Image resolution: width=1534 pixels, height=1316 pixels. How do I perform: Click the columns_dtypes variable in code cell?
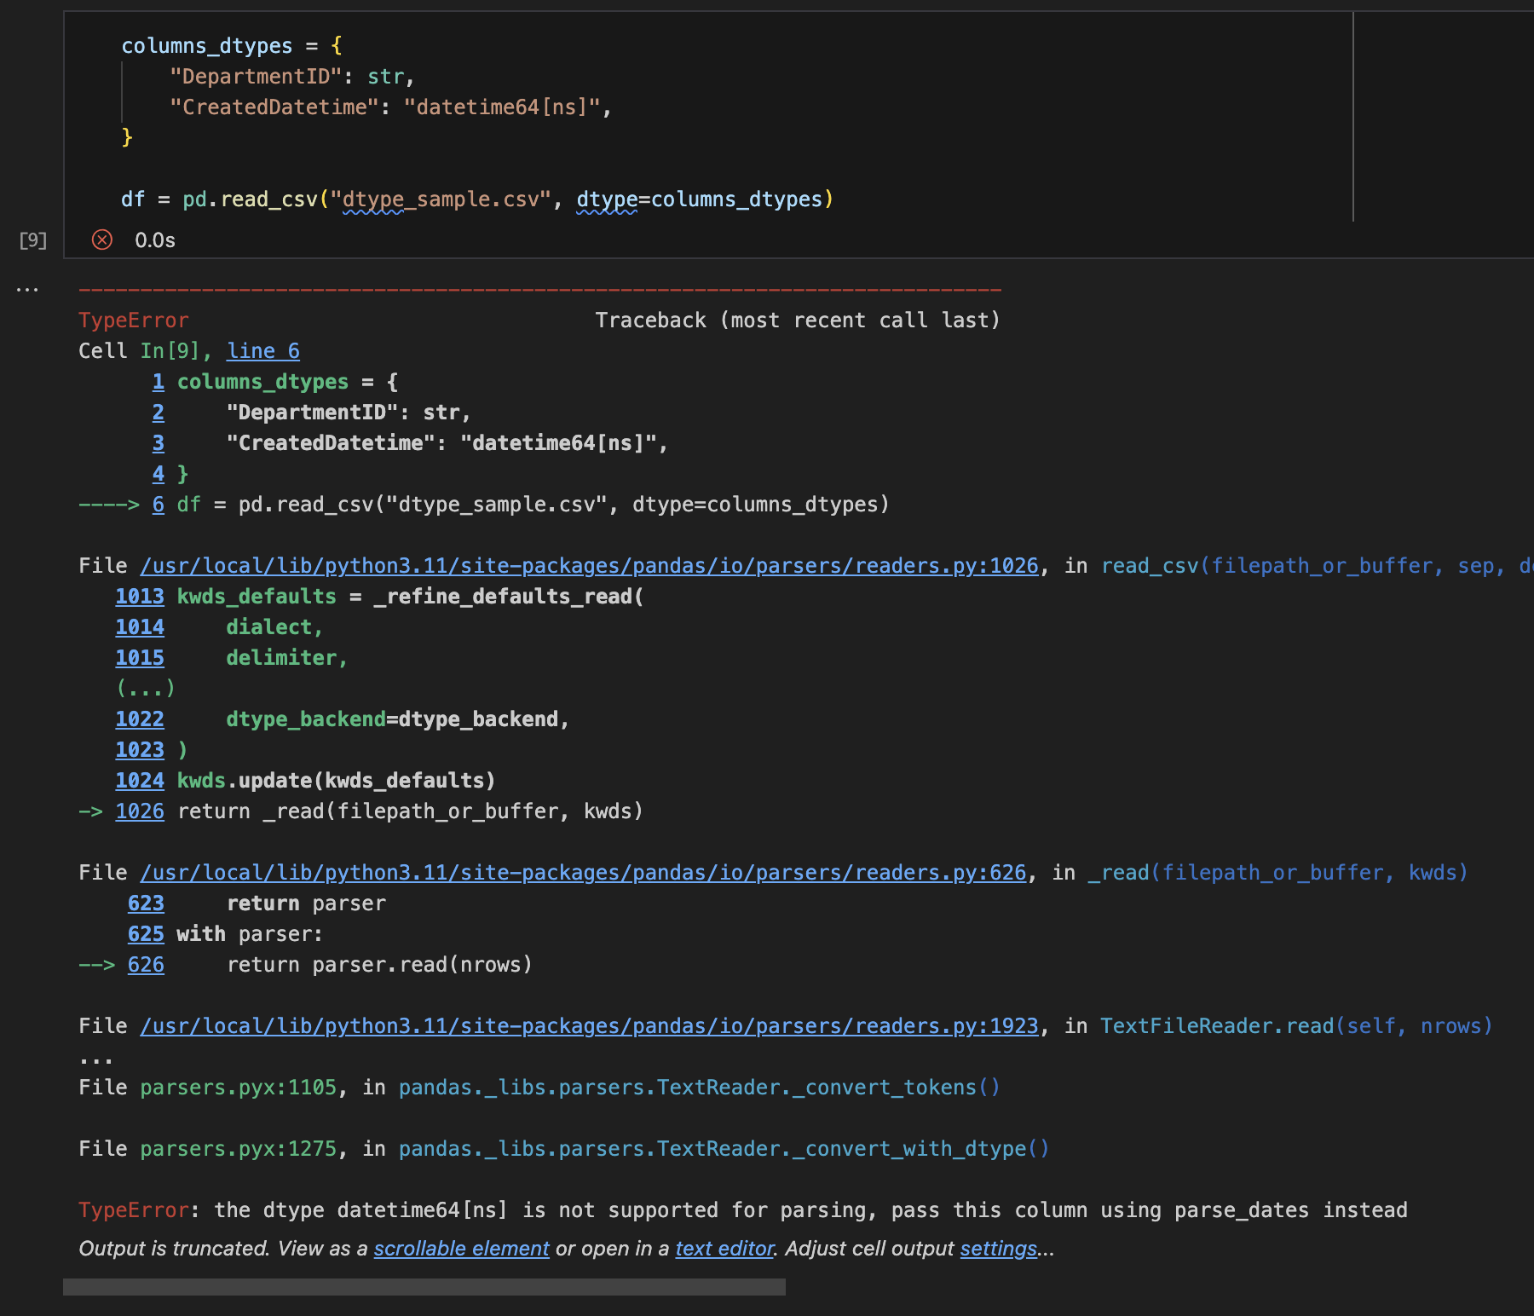point(207,46)
